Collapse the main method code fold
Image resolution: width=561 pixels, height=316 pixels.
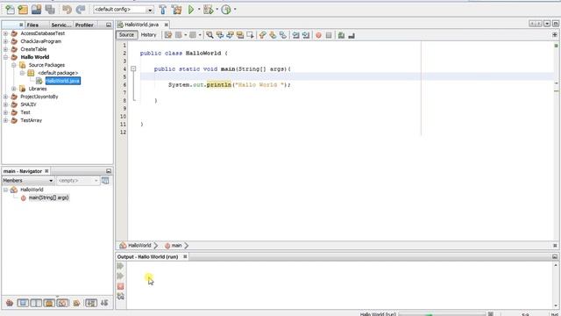click(x=133, y=68)
